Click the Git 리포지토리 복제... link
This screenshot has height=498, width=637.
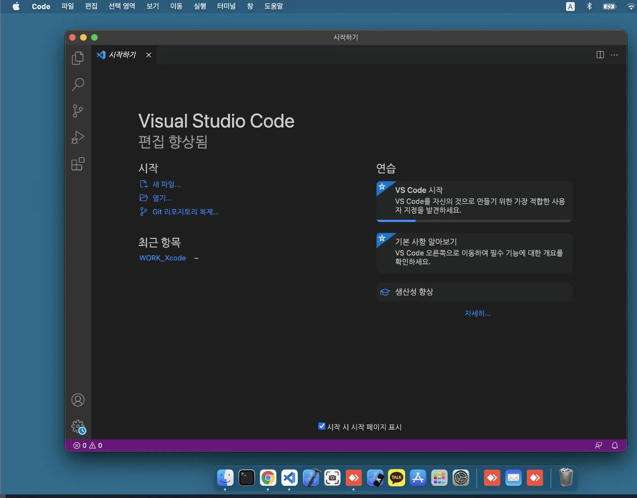click(x=186, y=212)
